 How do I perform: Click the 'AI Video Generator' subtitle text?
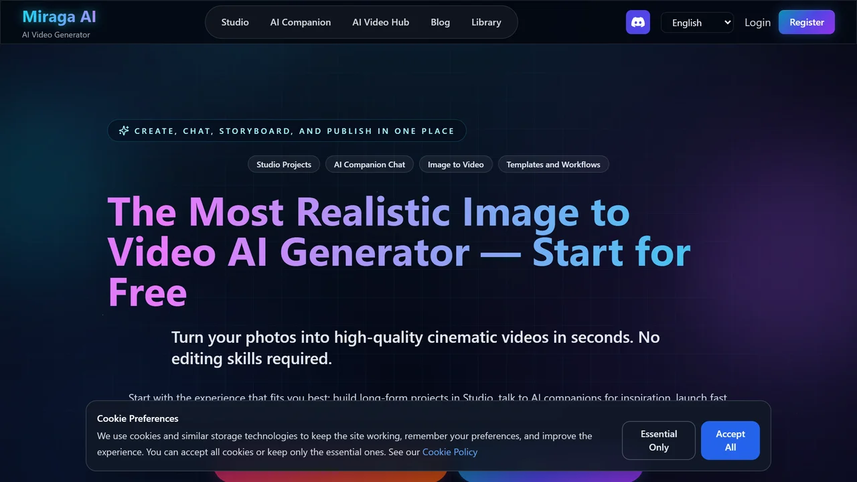56,35
